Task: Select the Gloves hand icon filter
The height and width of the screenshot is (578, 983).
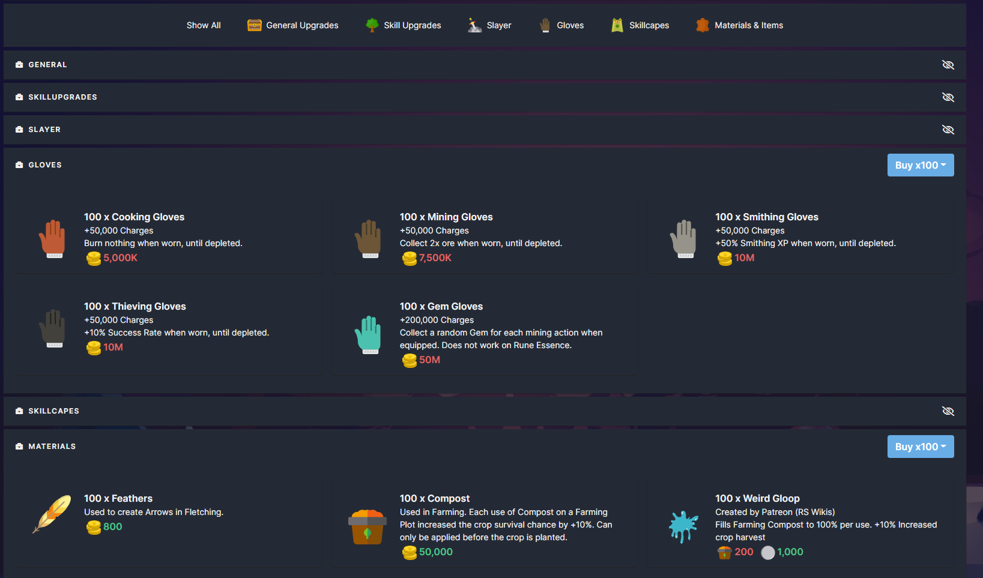Action: point(545,25)
